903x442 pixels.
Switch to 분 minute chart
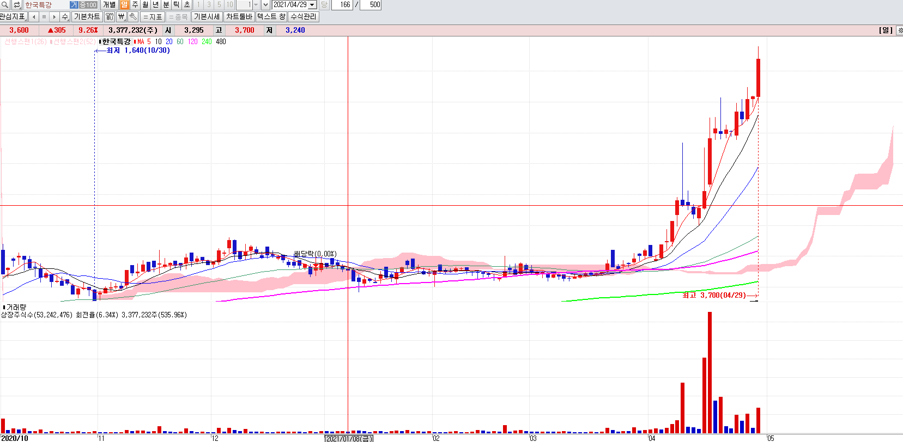coord(166,5)
